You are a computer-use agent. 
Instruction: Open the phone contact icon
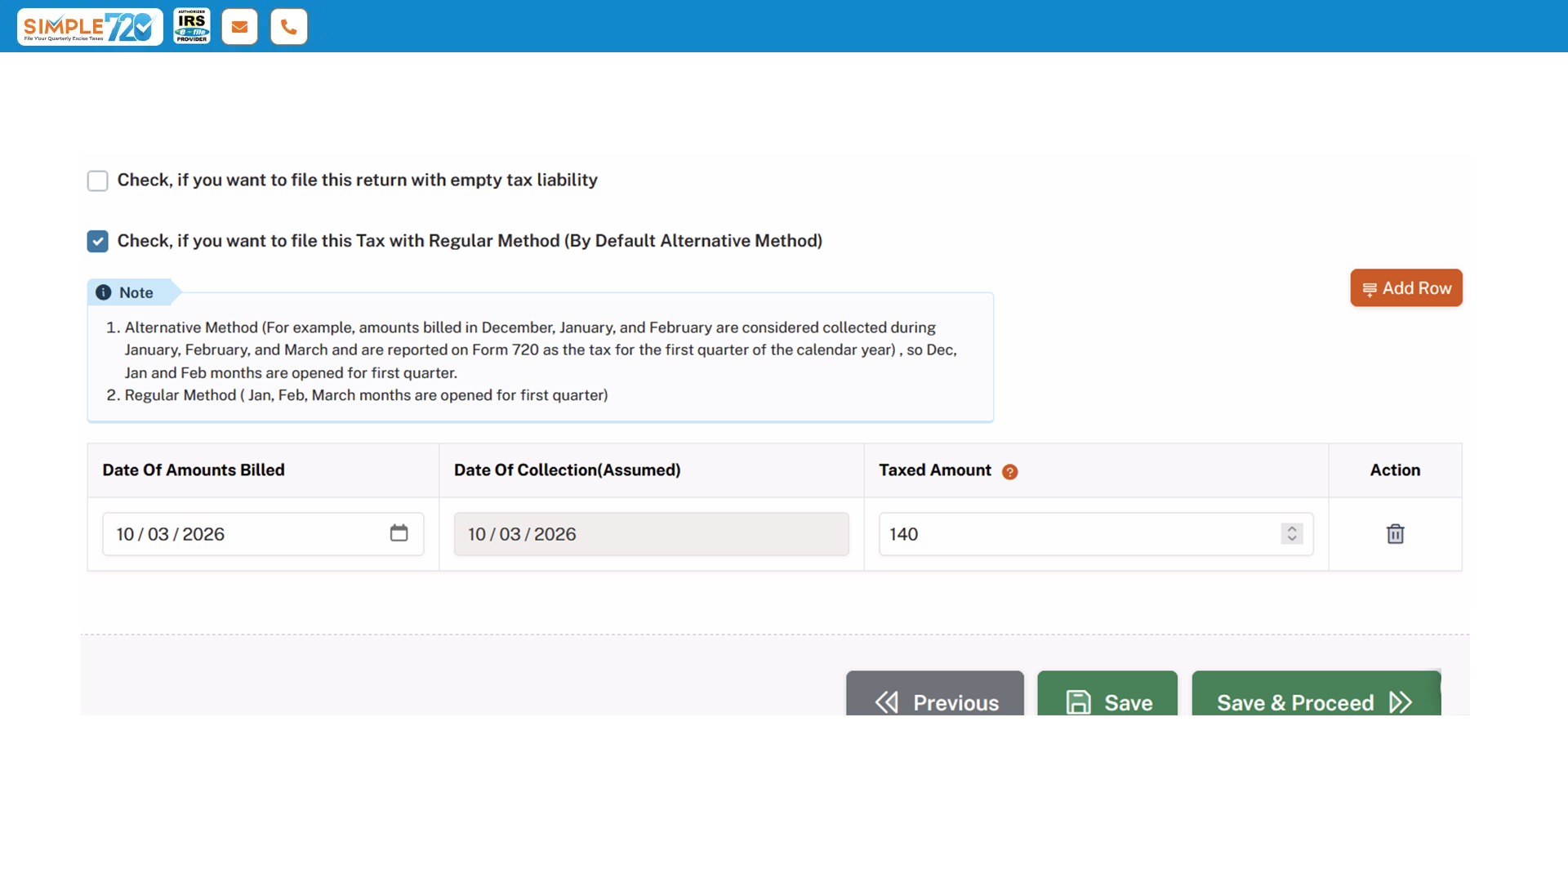tap(289, 27)
